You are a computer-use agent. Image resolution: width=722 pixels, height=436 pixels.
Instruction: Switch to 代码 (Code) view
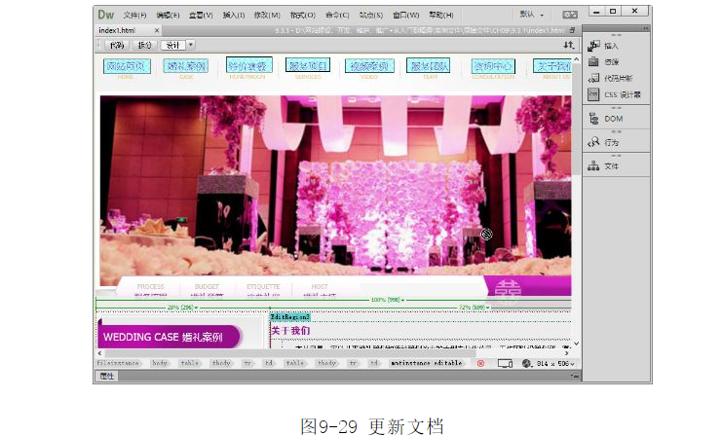pyautogui.click(x=116, y=45)
